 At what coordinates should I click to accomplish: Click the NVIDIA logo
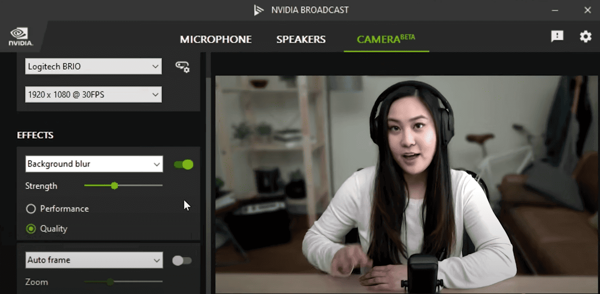(20, 37)
